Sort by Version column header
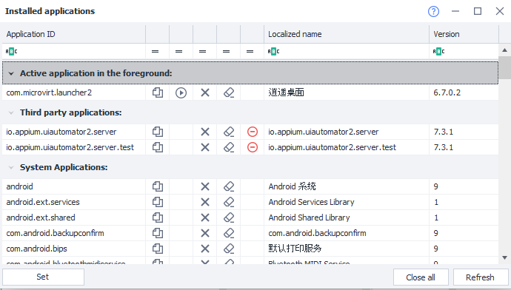Screen dimensions: 511x290 click(464, 34)
